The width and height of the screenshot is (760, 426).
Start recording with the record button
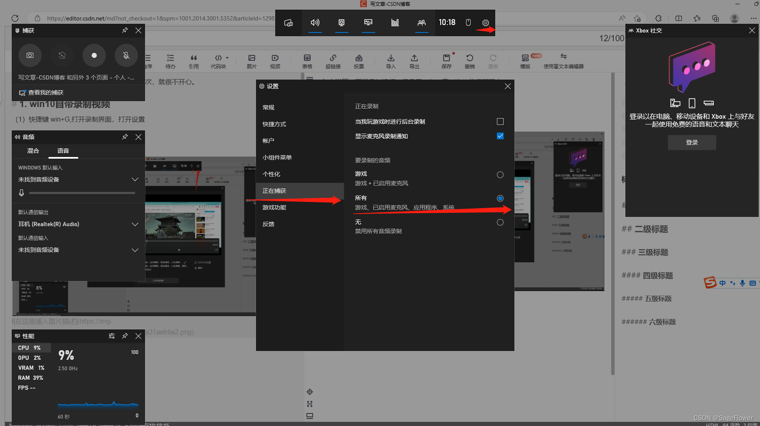(x=94, y=55)
